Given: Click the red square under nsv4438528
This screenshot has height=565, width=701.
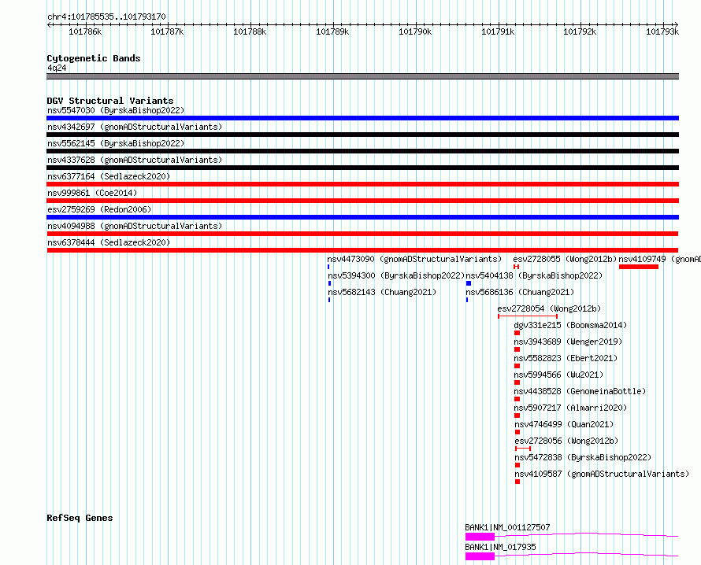Looking at the screenshot, I should [x=517, y=399].
